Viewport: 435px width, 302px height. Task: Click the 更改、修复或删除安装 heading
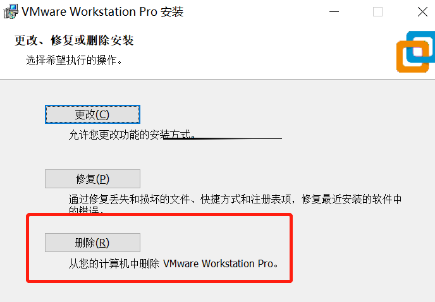click(x=74, y=40)
